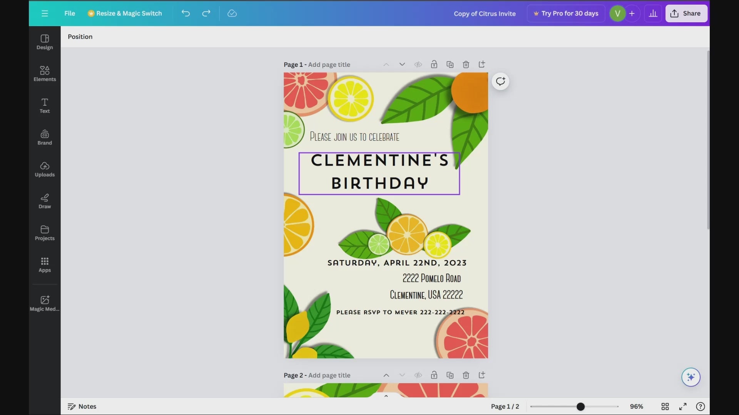Edit the title Copy of Citrus Invite
739x415 pixels.
(485, 13)
